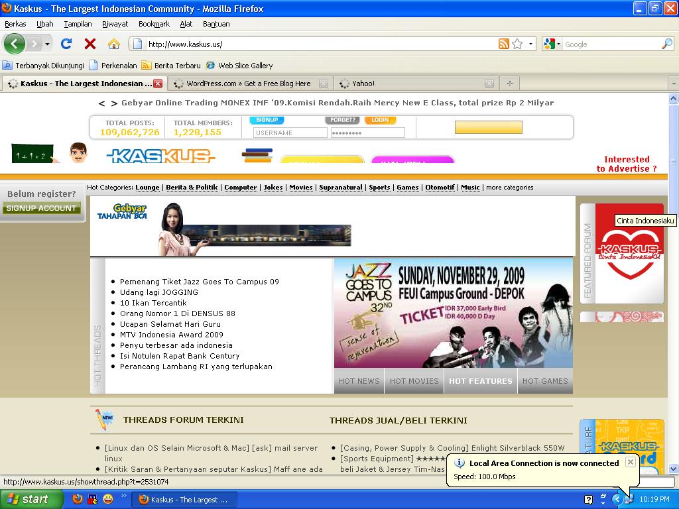Open Berita Terbaru feed bookmark
Screen dimensions: 679x509
[172, 66]
